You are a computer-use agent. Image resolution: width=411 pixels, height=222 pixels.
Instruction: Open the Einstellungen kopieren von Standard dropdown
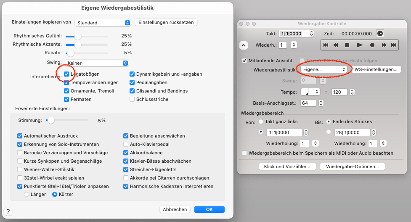point(103,23)
